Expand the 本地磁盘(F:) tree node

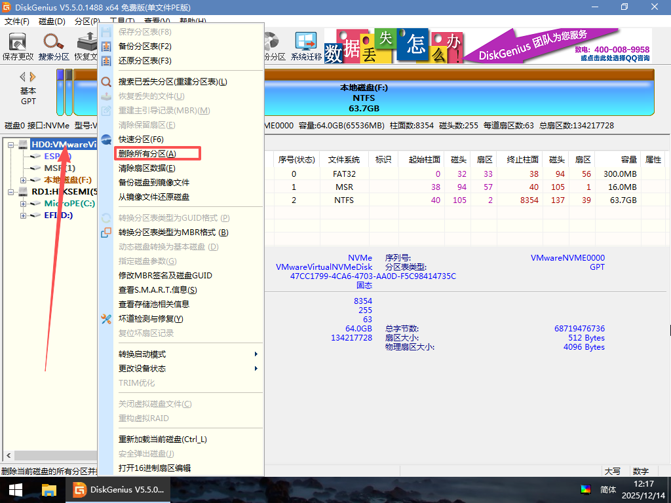click(24, 180)
